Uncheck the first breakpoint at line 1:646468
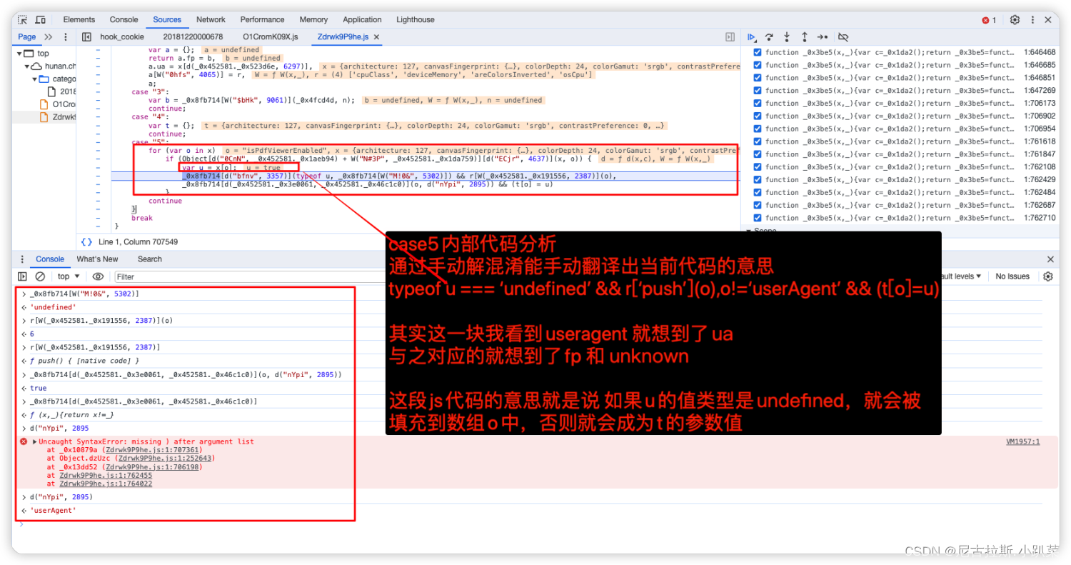 pos(757,51)
